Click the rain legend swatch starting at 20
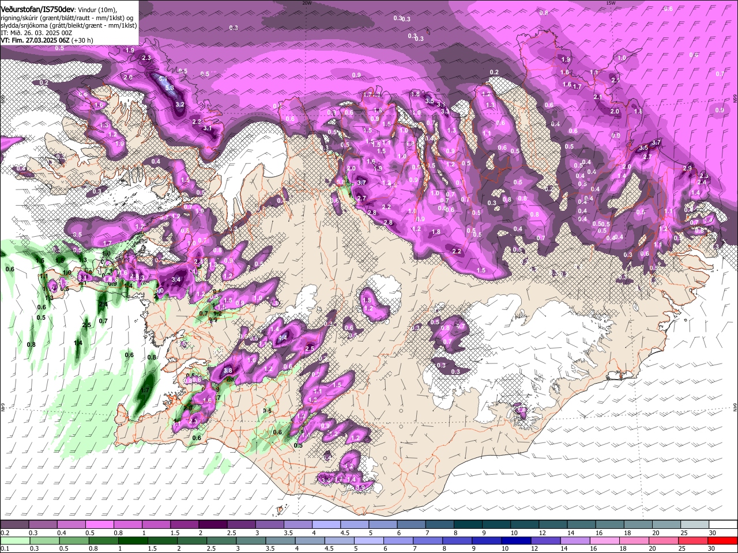Screen dimensions: 738x553 (664, 541)
